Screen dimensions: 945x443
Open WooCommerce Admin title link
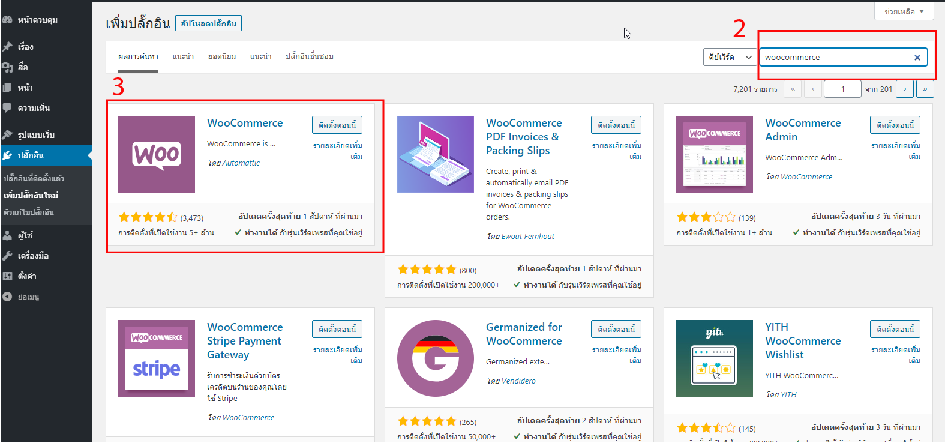[x=803, y=130]
